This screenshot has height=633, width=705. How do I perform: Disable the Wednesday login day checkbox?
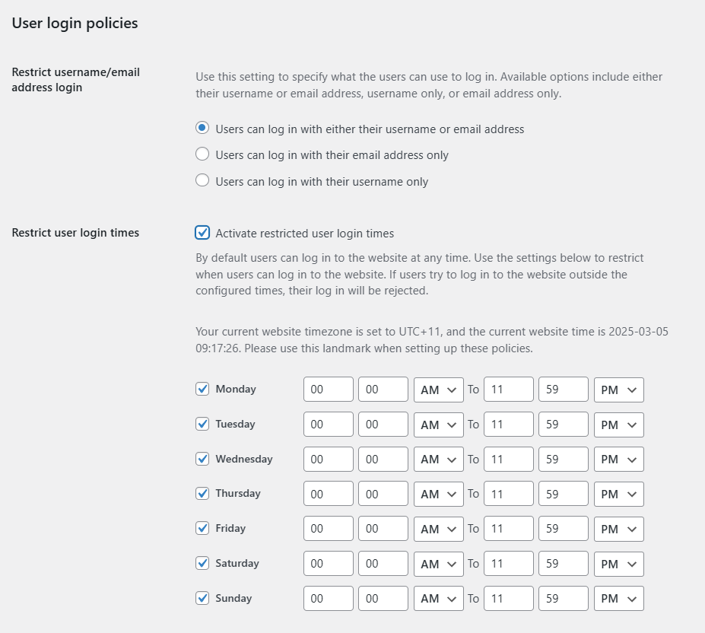click(202, 459)
